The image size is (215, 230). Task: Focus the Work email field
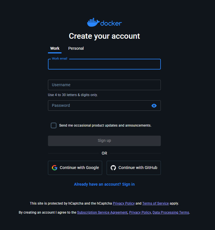(104, 64)
